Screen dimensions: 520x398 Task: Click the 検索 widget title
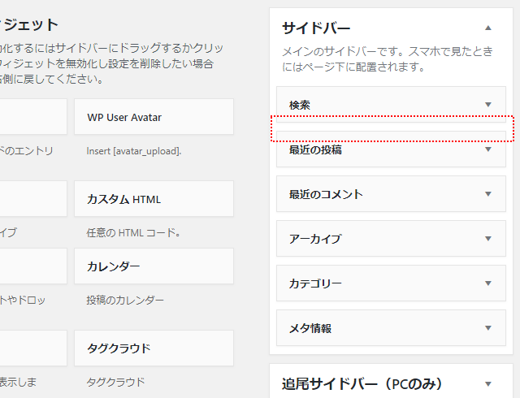click(x=300, y=106)
